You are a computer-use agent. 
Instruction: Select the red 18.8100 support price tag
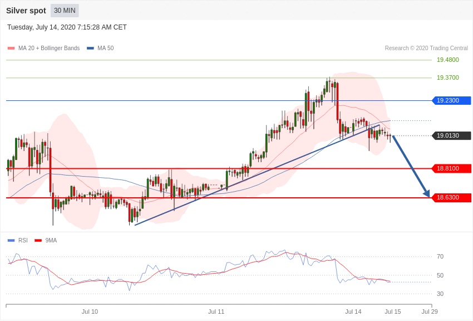(x=451, y=168)
